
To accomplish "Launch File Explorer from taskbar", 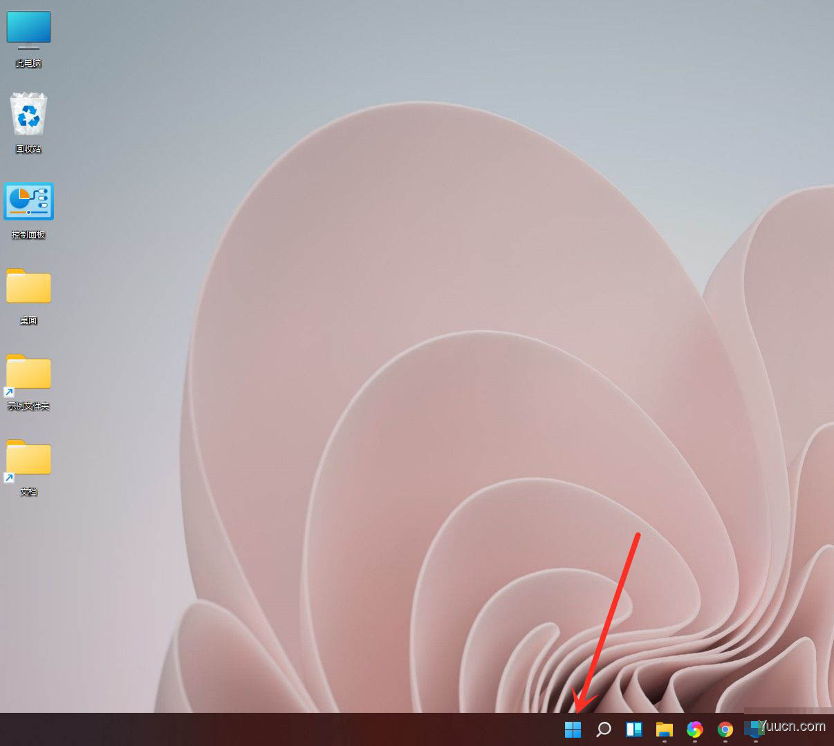I will pyautogui.click(x=665, y=729).
